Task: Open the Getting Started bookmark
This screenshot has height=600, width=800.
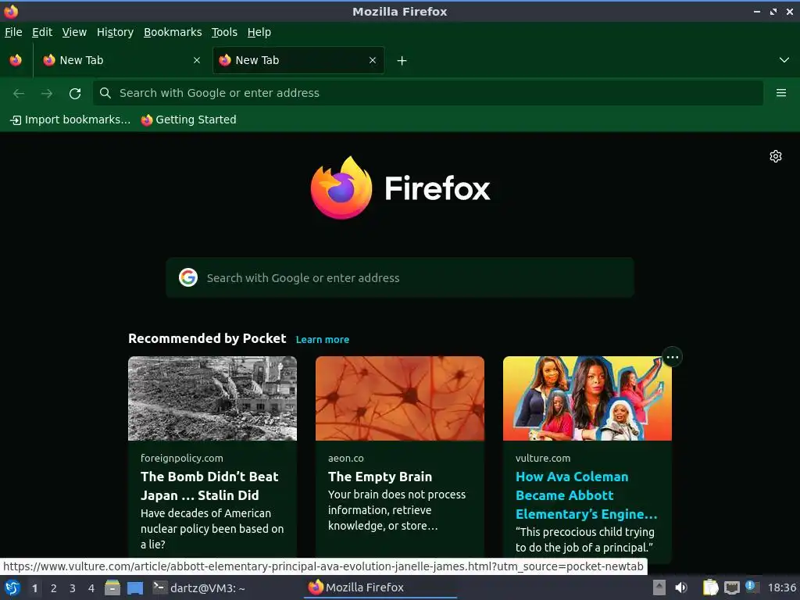Action: click(189, 120)
